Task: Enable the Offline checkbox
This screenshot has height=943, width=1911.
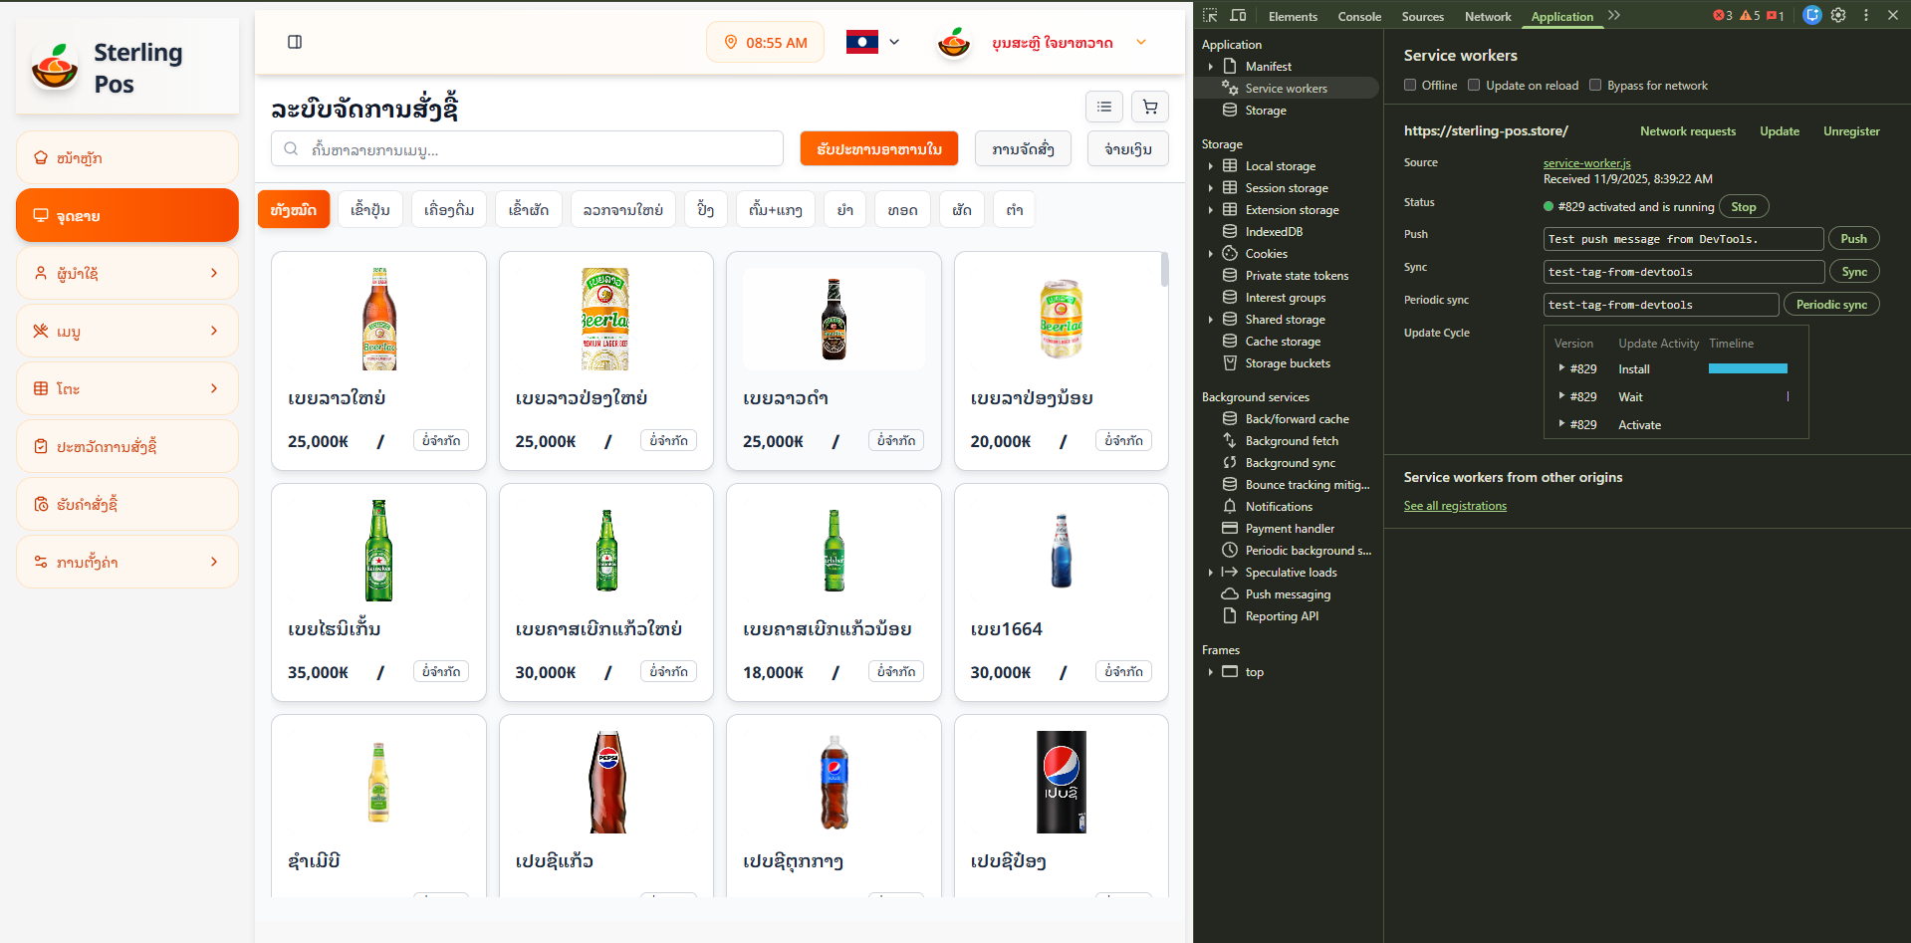Action: click(x=1410, y=86)
